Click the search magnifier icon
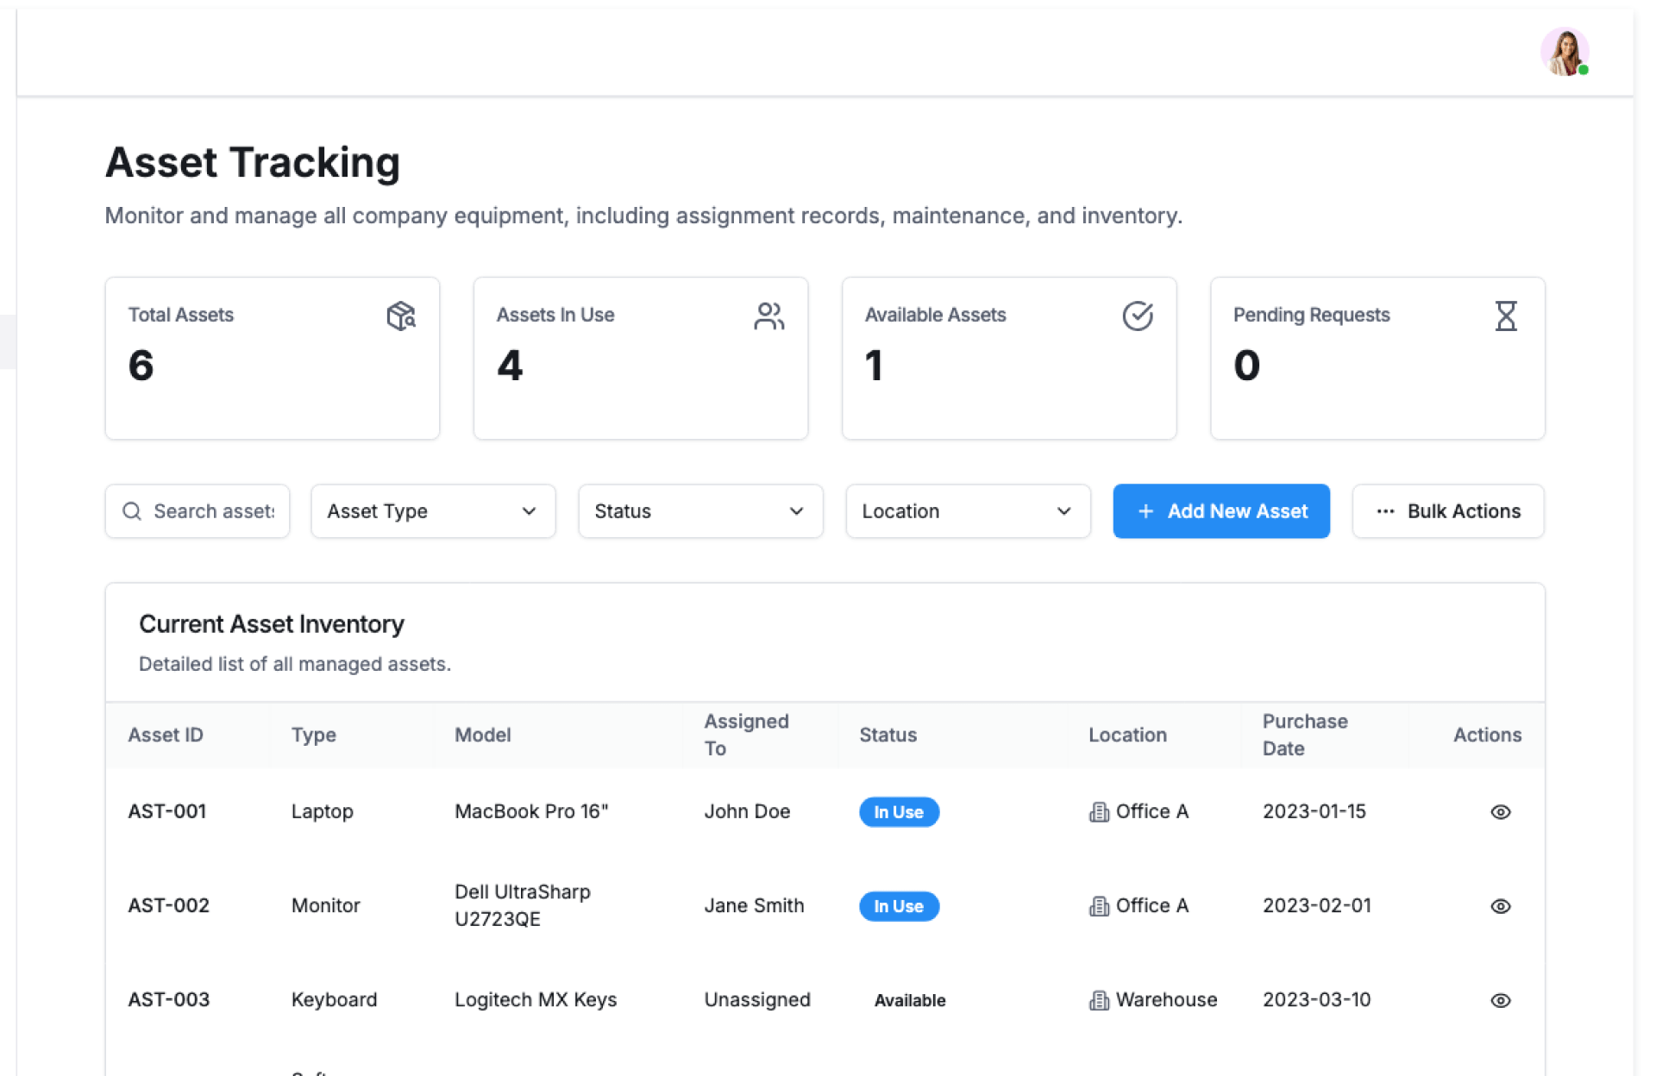The image size is (1656, 1076). click(x=132, y=511)
